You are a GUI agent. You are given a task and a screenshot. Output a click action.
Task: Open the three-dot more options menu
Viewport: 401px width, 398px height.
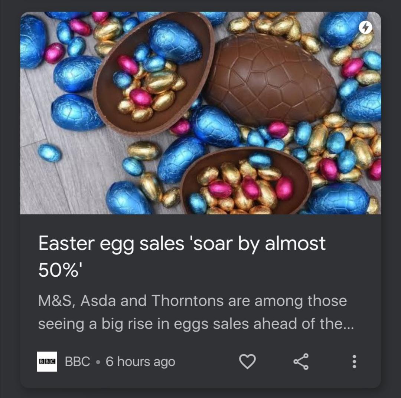(354, 361)
